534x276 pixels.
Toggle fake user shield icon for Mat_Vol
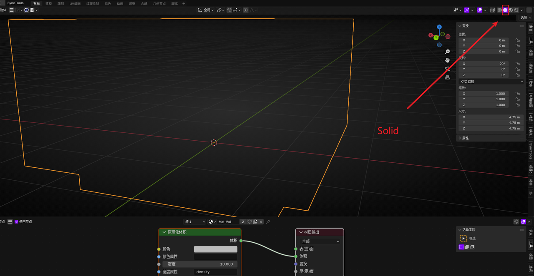pos(249,222)
